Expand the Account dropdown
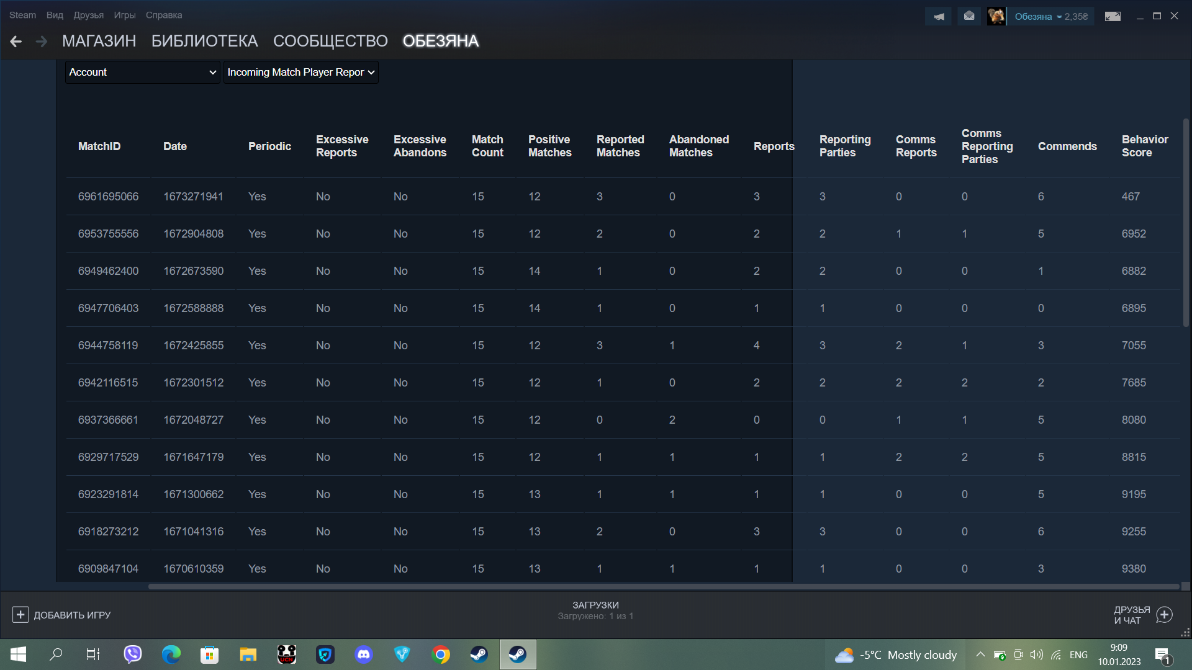The width and height of the screenshot is (1192, 670). tap(142, 73)
